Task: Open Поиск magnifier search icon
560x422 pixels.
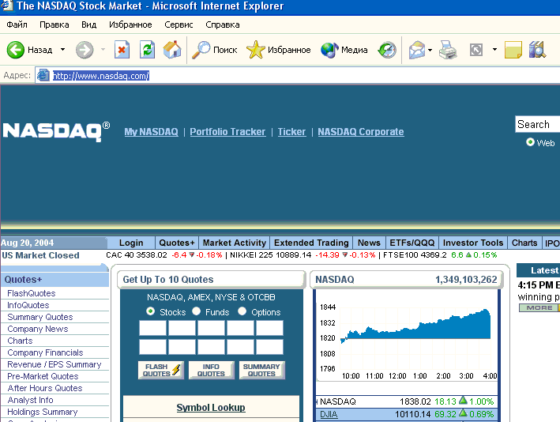Action: (x=201, y=50)
